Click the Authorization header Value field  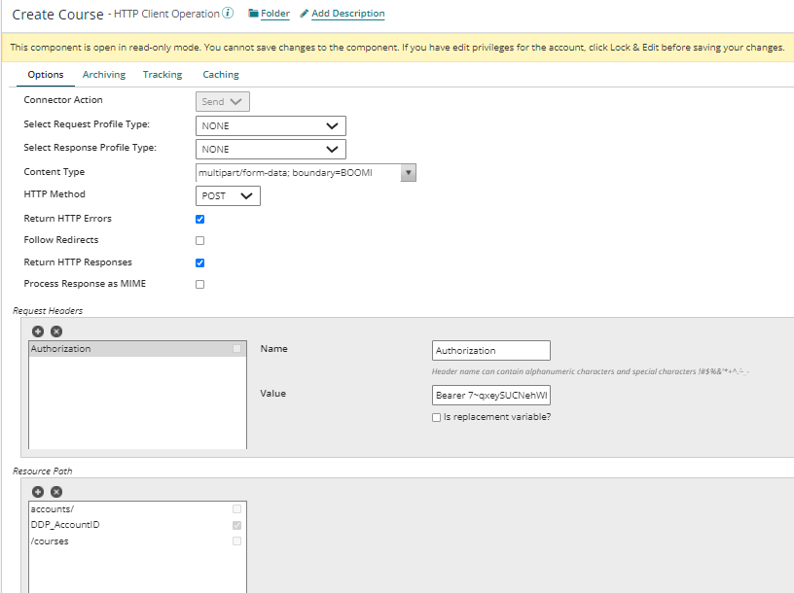pos(490,395)
